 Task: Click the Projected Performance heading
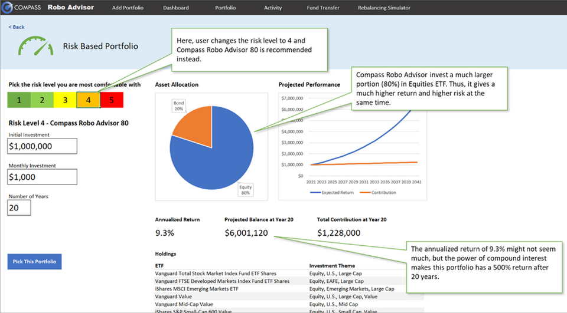(309, 84)
